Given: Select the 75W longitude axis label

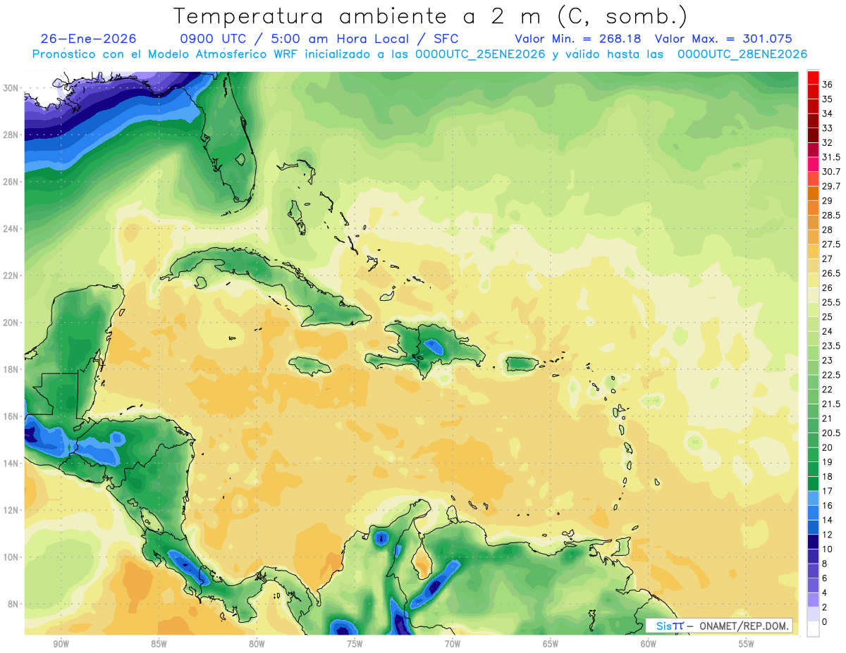Looking at the screenshot, I should coord(355,644).
